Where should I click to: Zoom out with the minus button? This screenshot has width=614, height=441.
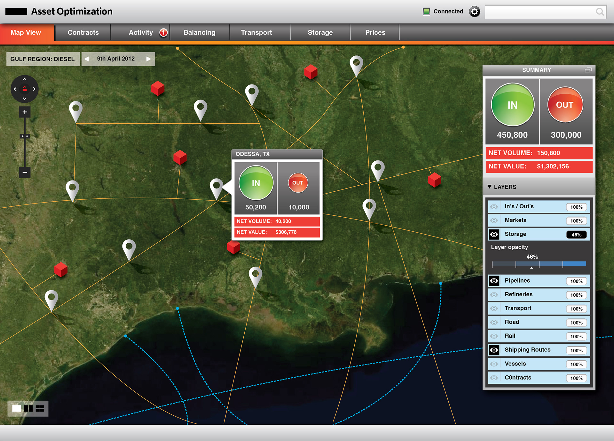[25, 172]
